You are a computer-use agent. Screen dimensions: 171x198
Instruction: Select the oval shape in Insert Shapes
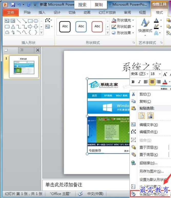click(x=36, y=21)
